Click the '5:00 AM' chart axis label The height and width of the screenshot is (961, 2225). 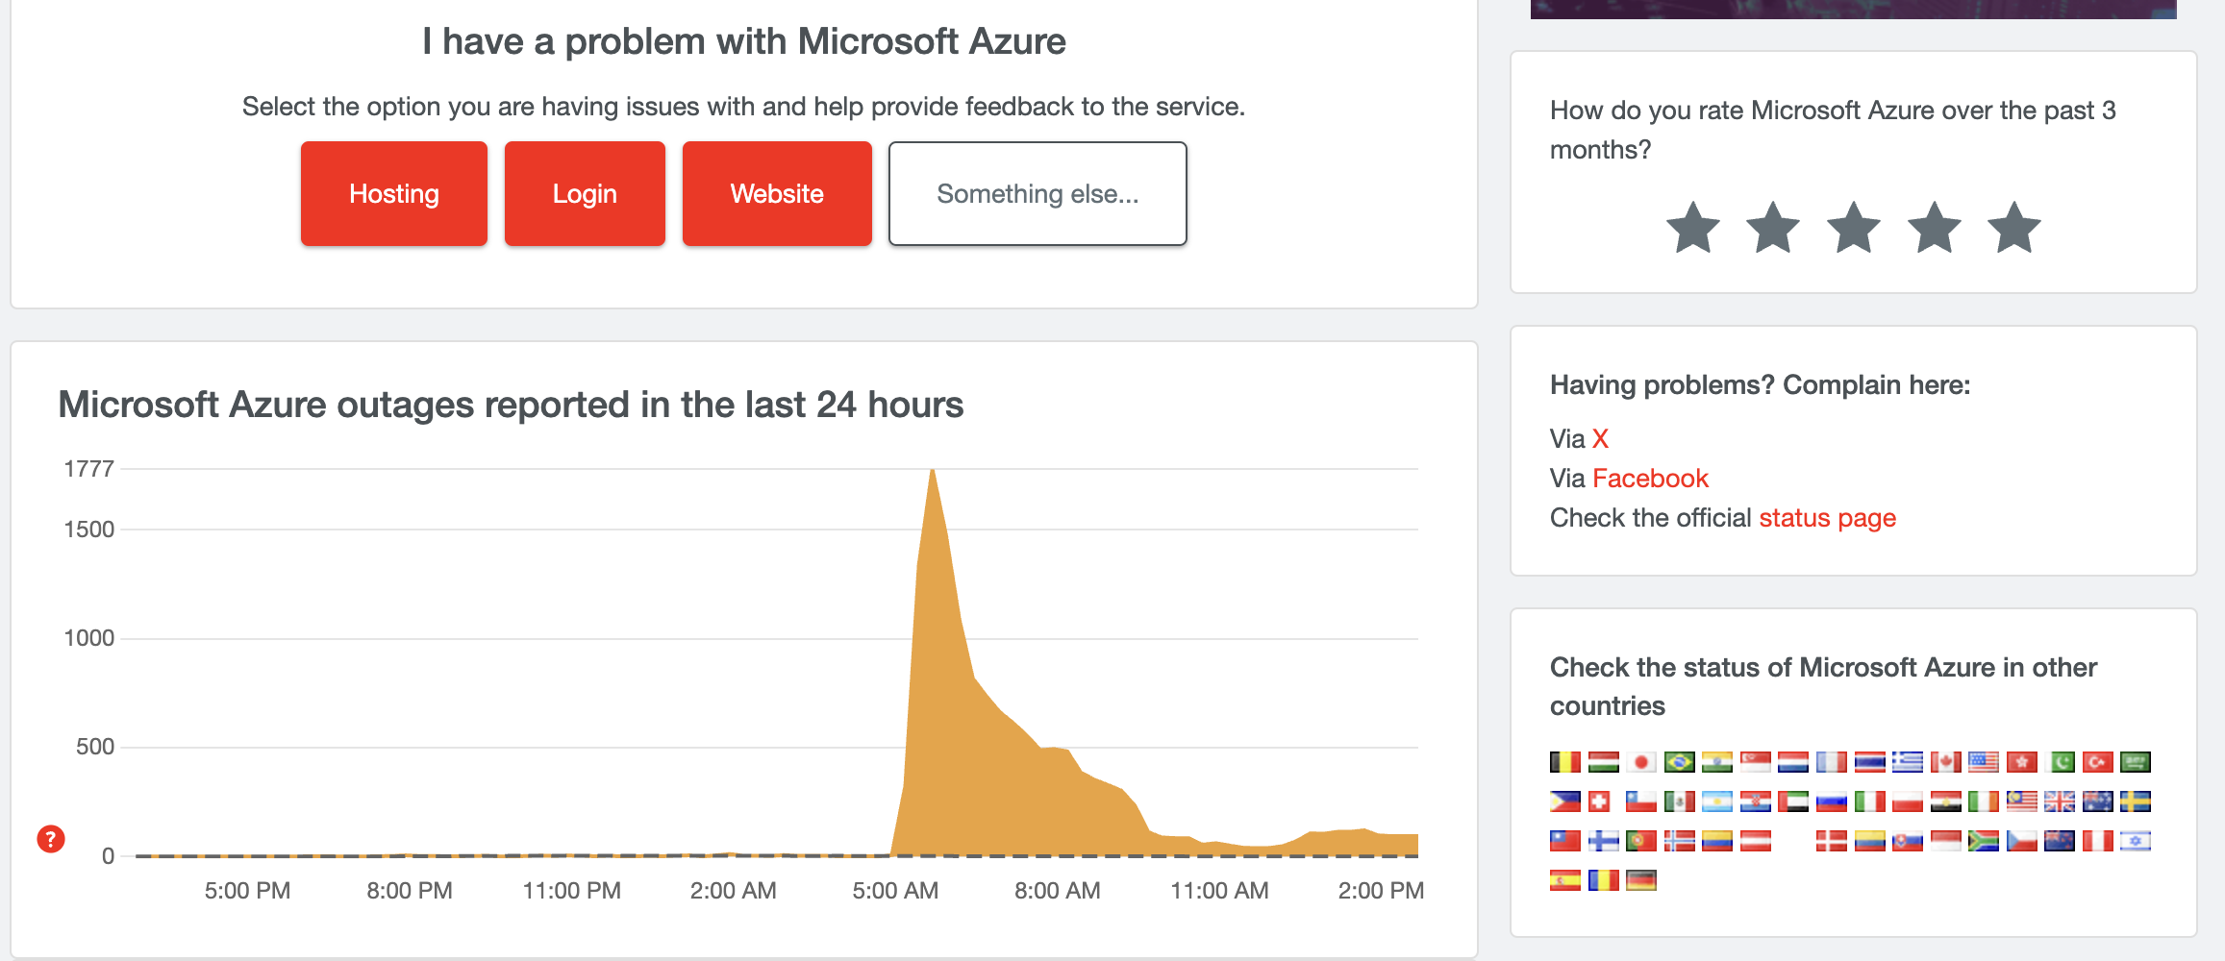coord(895,891)
